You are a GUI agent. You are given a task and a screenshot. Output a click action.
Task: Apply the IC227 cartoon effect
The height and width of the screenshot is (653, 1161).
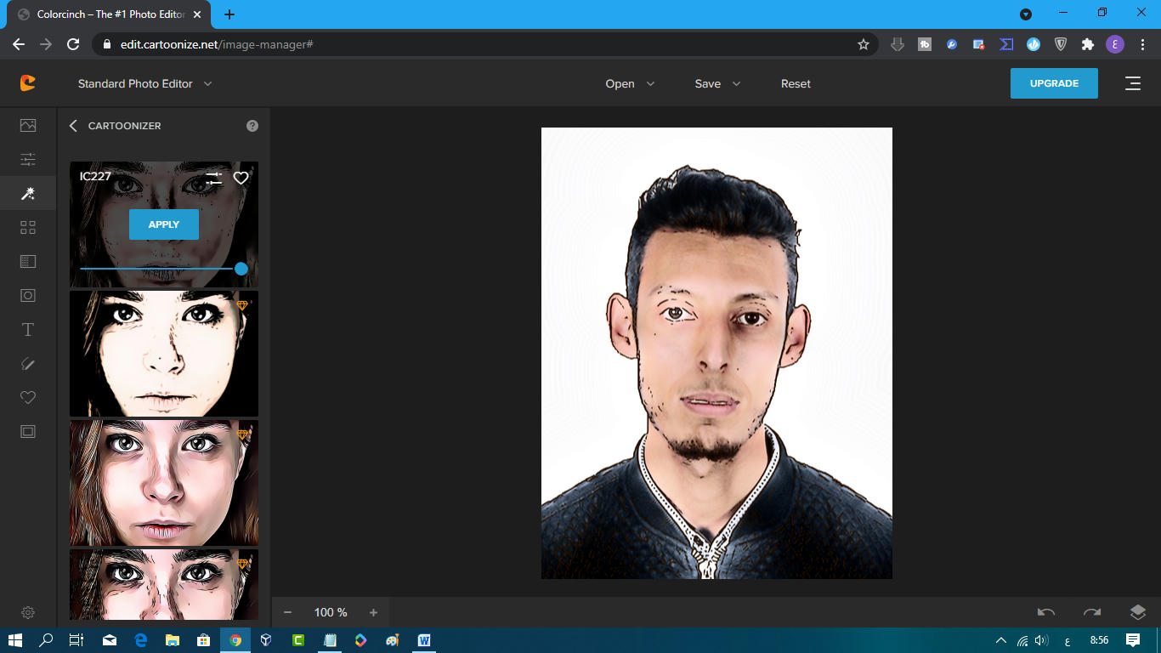164,224
